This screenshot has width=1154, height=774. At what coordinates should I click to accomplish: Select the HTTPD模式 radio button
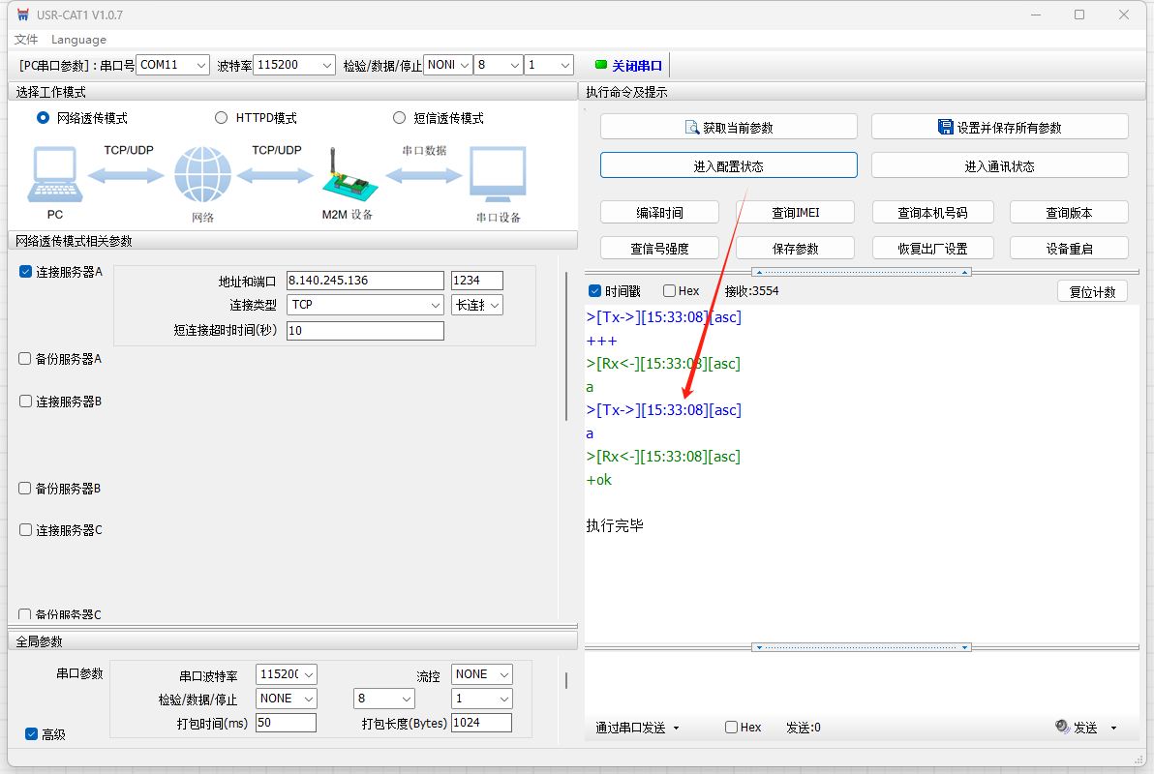[221, 118]
